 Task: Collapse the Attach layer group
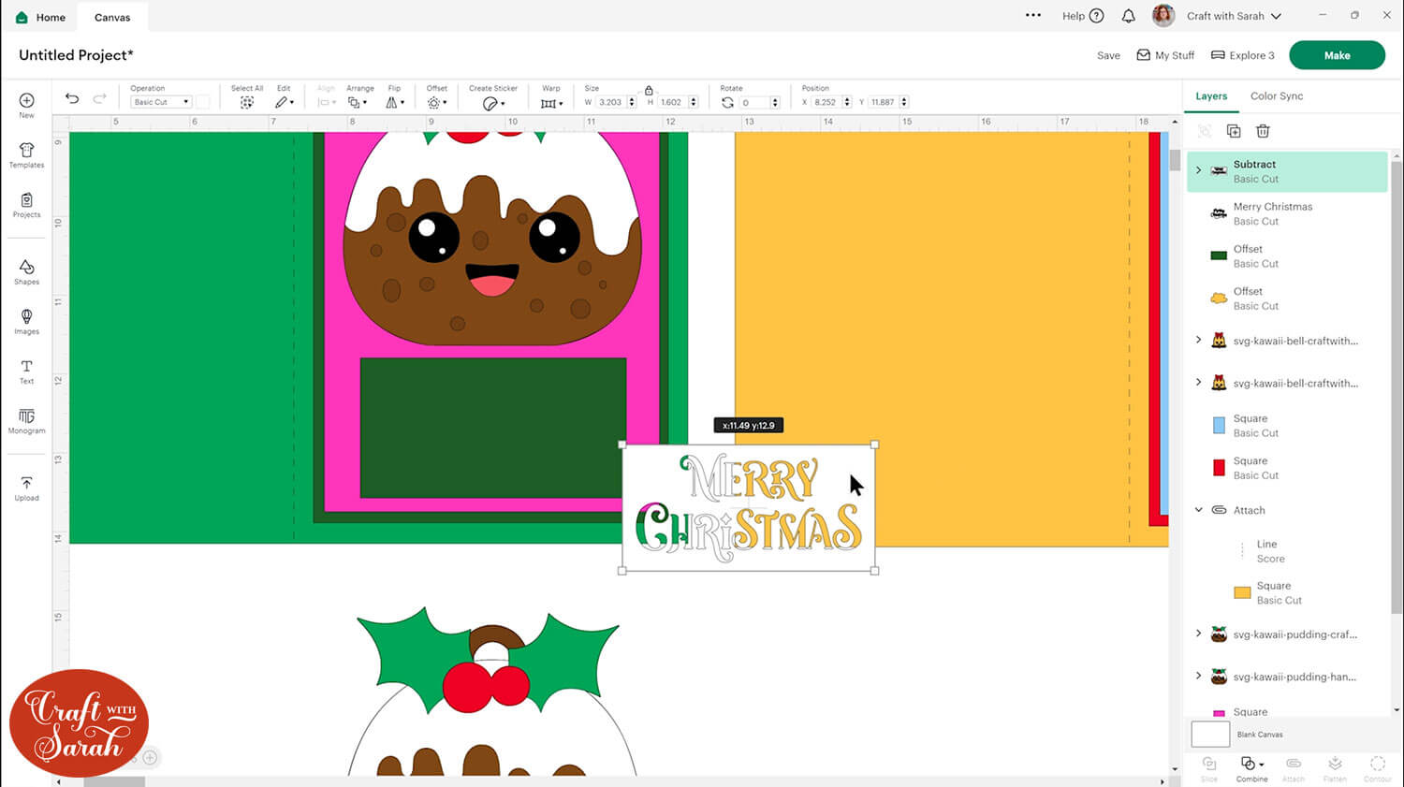click(x=1198, y=510)
